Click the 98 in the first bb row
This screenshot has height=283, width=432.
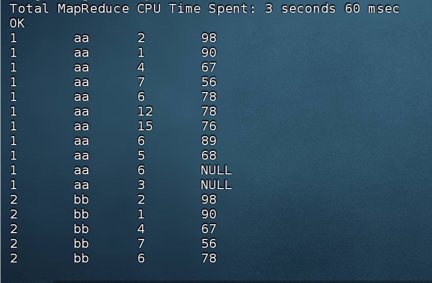(x=209, y=200)
